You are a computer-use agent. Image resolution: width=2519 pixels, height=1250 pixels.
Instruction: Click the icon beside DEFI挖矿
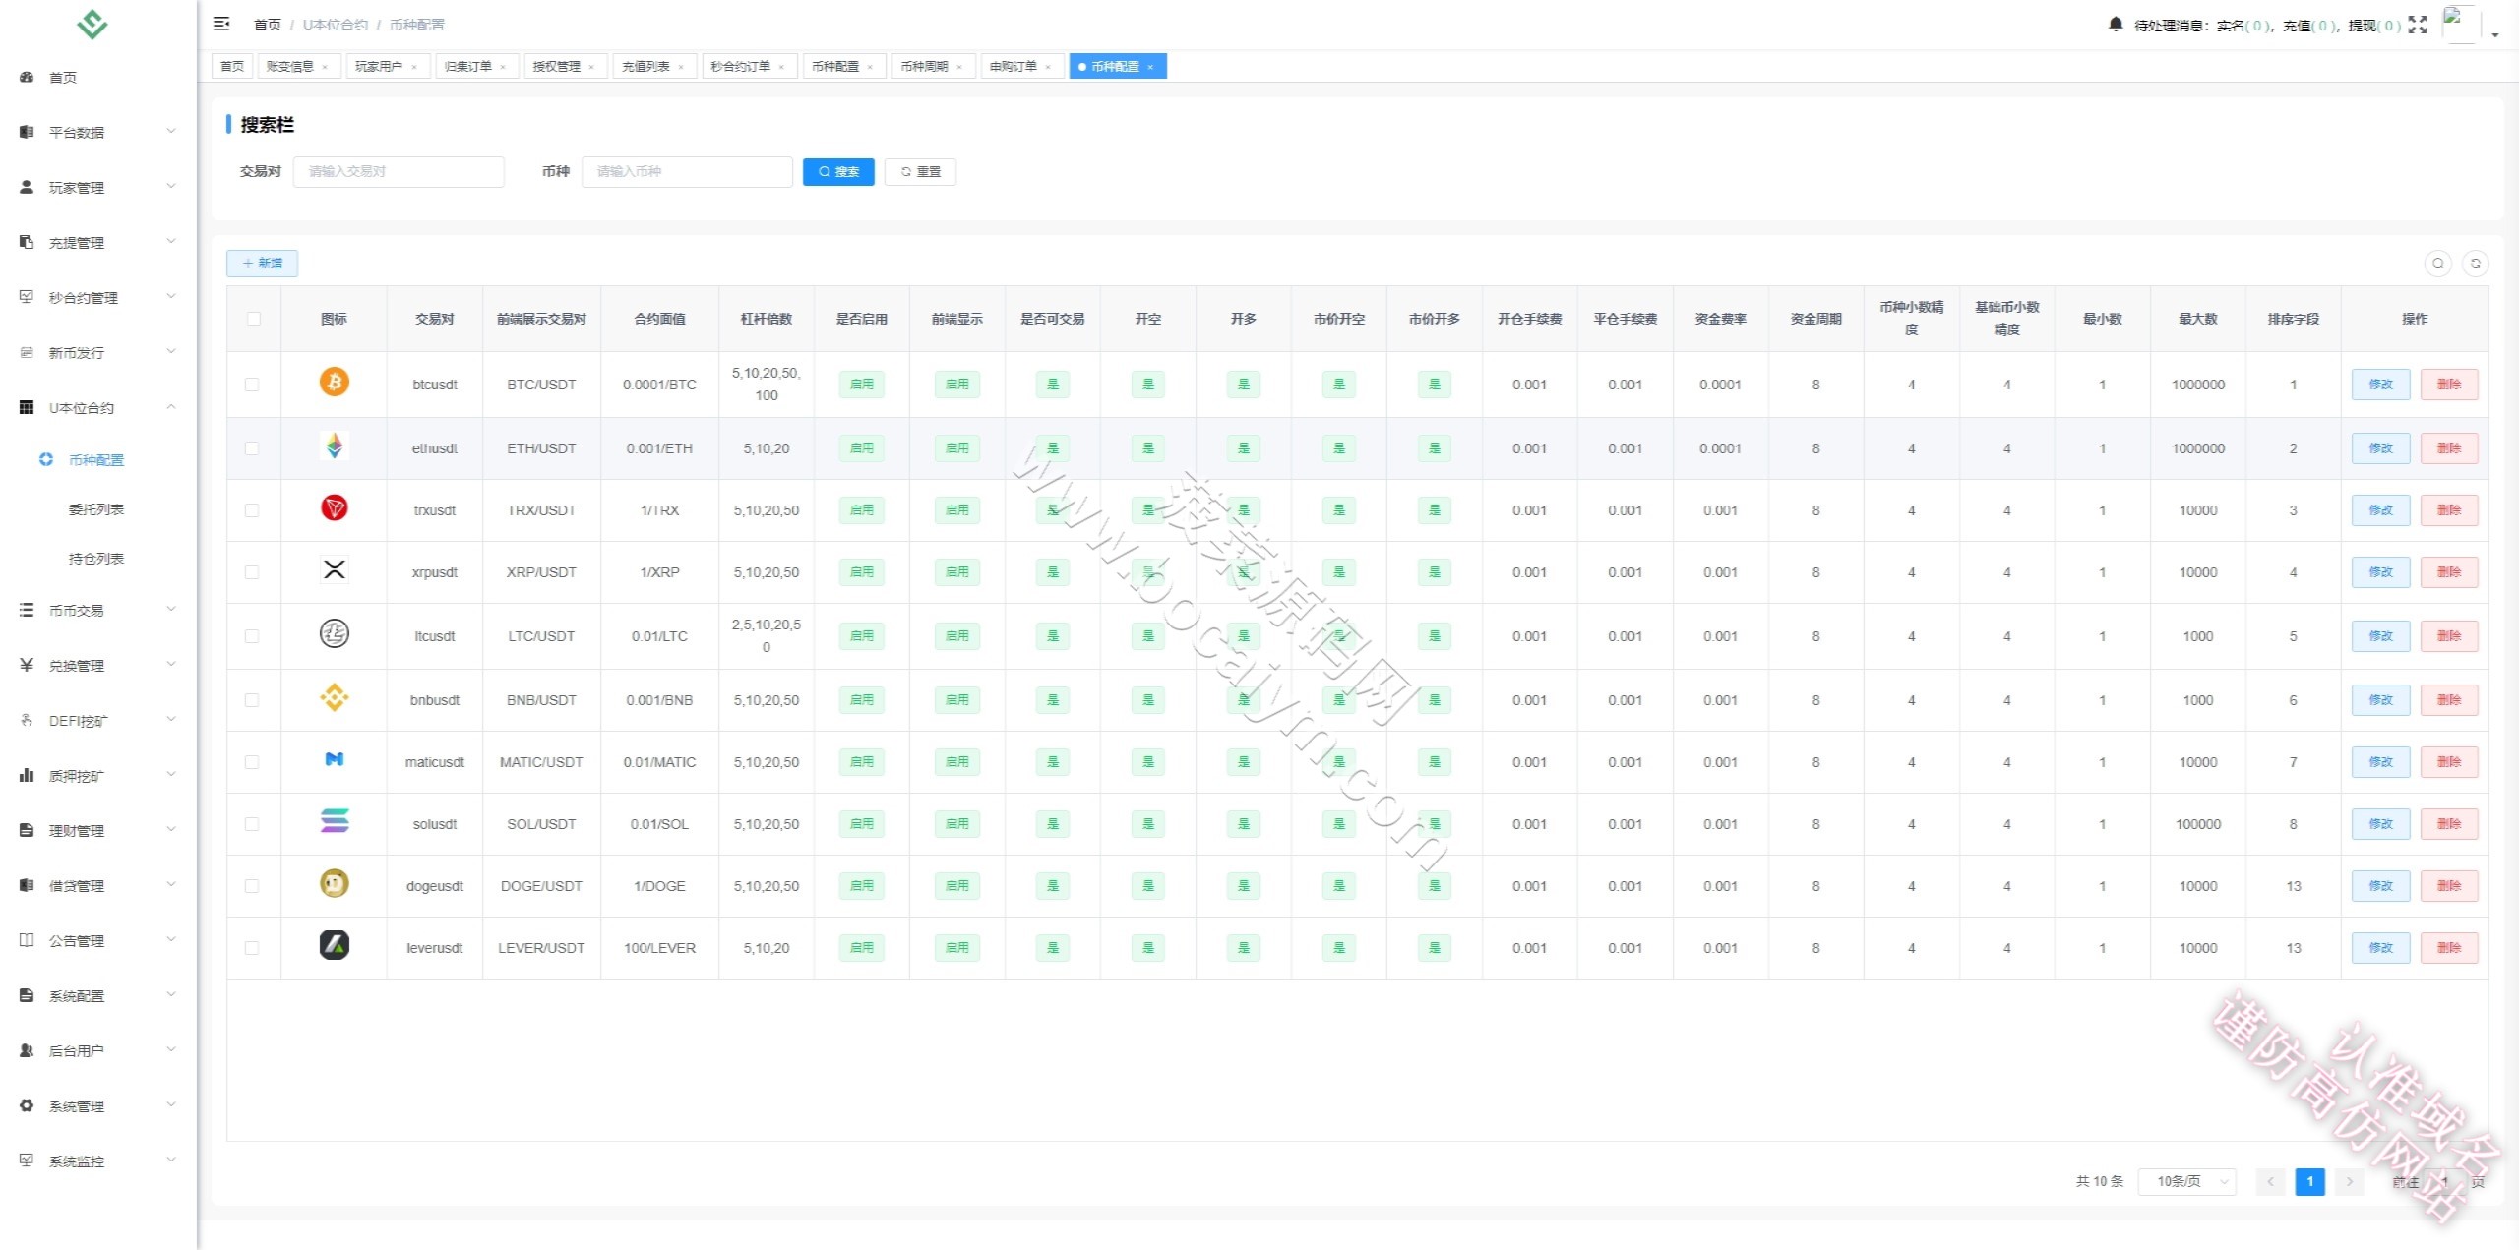click(27, 720)
